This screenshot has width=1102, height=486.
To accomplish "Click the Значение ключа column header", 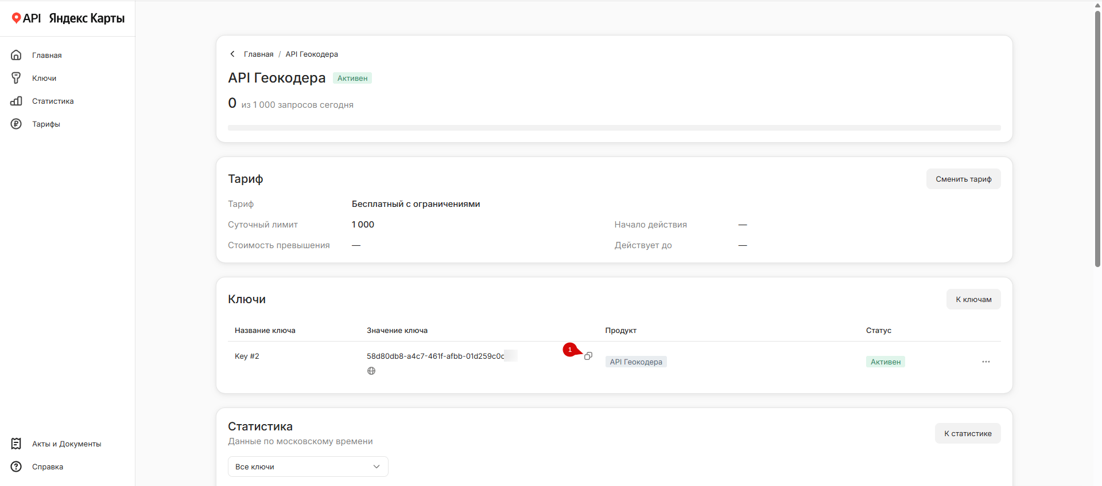I will click(x=397, y=330).
